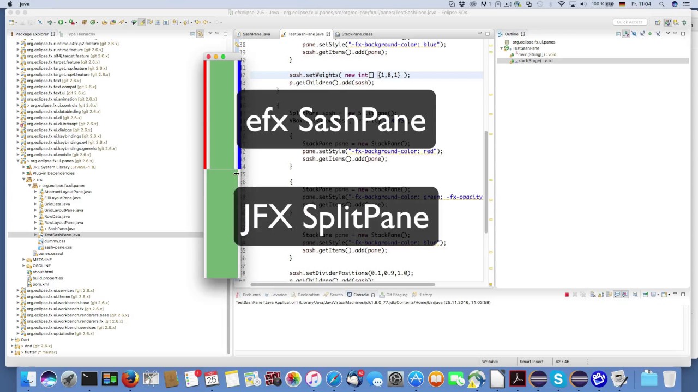Maximize the Outline view

click(x=683, y=34)
